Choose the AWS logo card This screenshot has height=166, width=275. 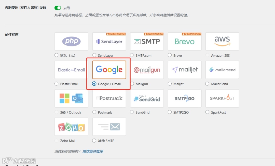[222, 42]
